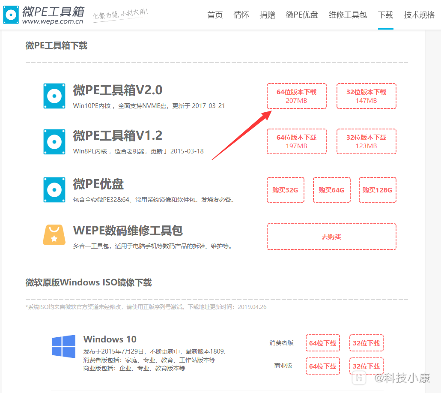
Task: Click the 购买64G button
Action: 331,190
